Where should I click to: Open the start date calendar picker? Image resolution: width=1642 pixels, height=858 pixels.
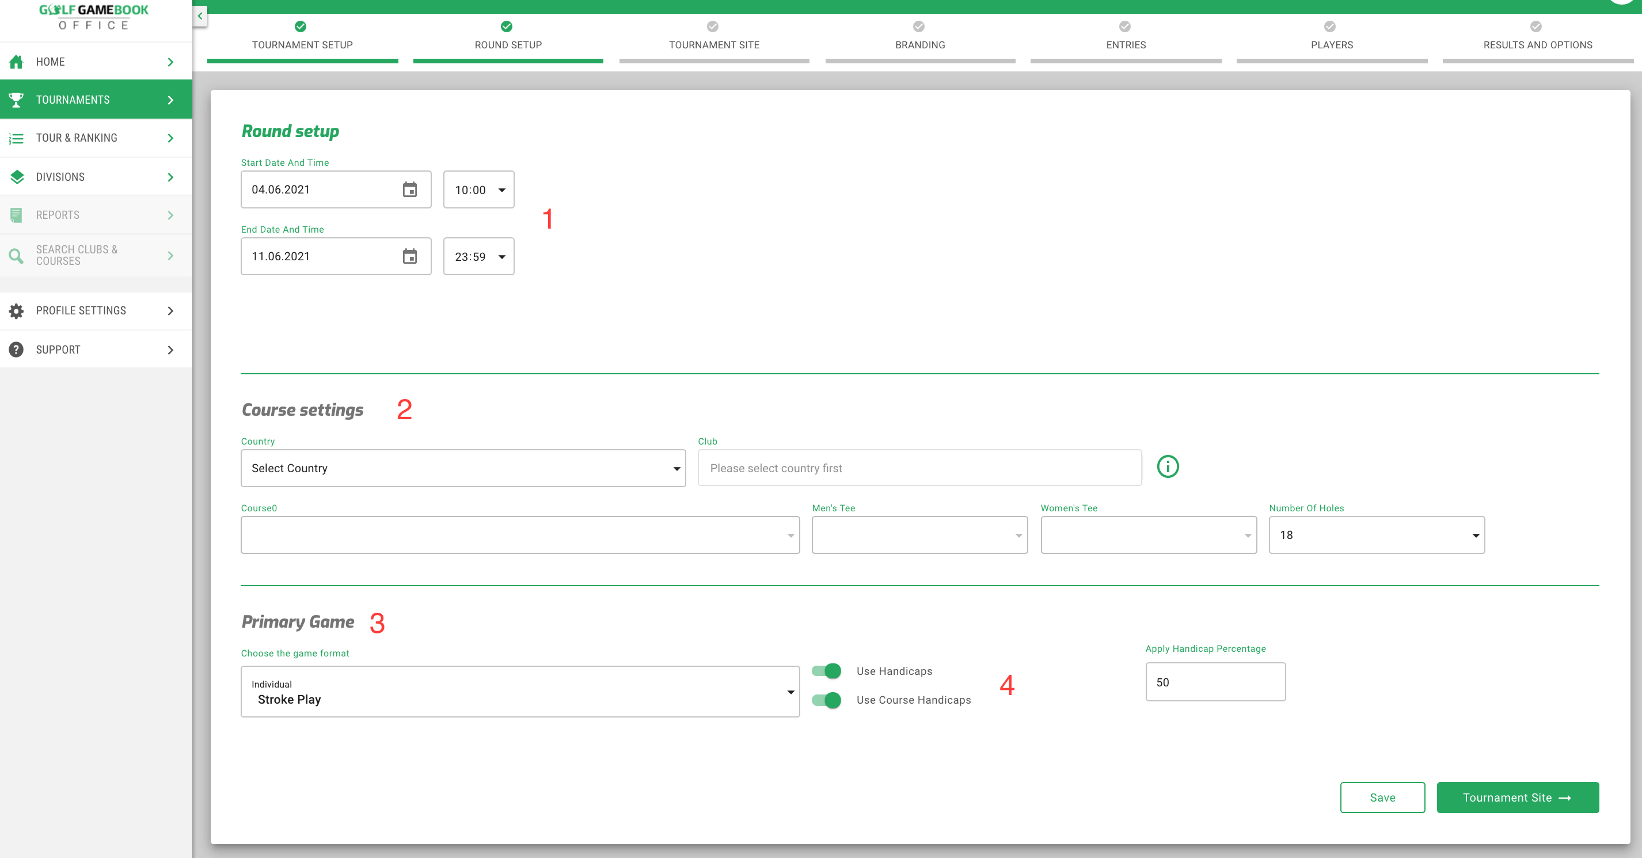tap(410, 189)
